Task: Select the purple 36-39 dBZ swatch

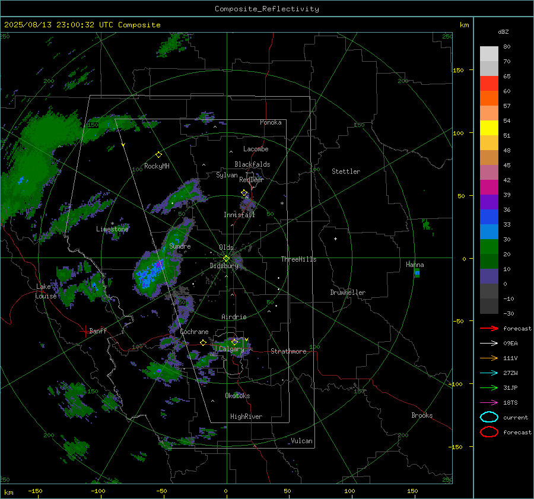Action: (489, 202)
